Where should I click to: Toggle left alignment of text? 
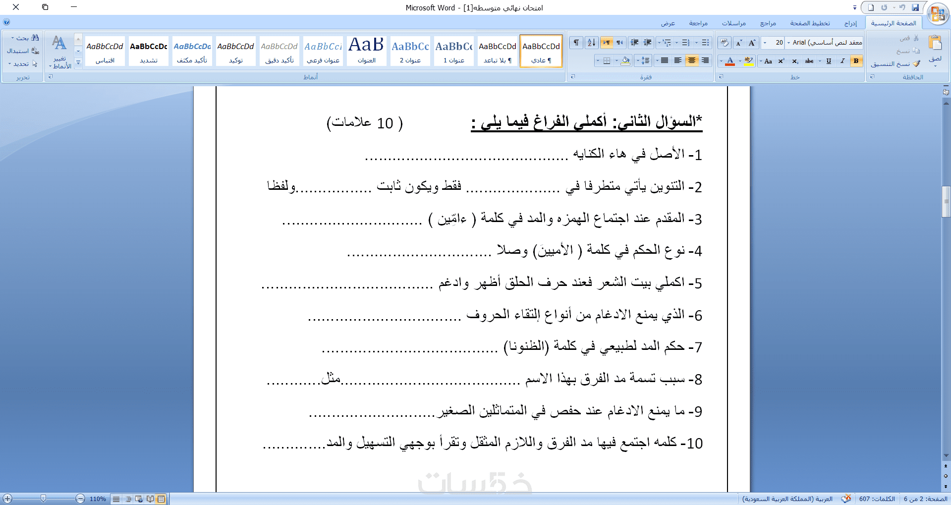pyautogui.click(x=677, y=61)
